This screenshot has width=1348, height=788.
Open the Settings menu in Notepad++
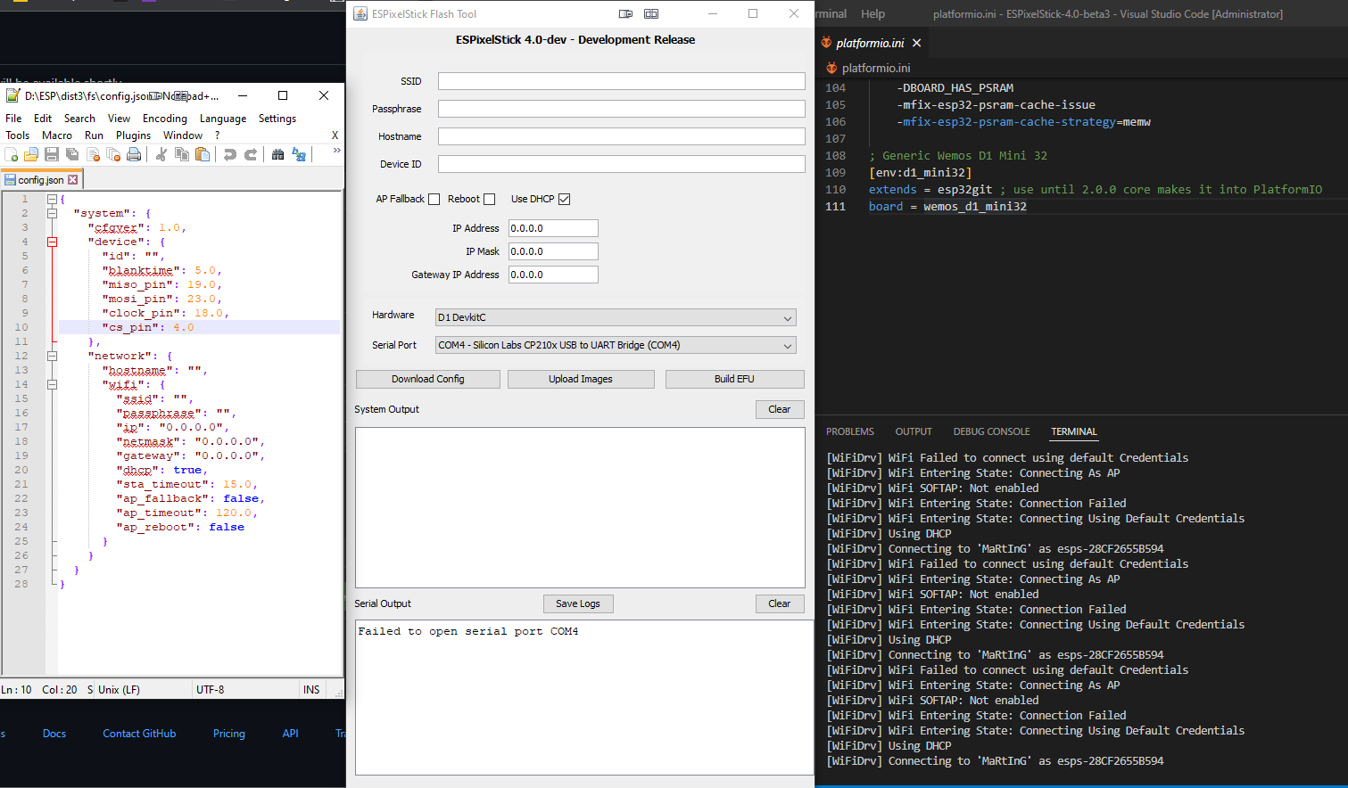coord(277,119)
